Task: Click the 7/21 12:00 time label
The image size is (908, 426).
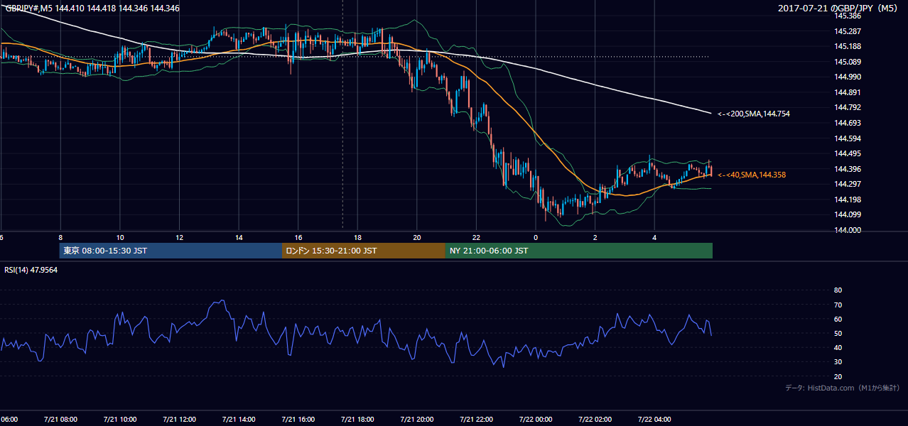Action: point(179,420)
